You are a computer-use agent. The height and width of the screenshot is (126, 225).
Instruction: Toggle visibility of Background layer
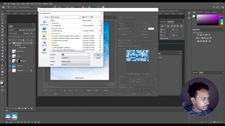point(10,70)
